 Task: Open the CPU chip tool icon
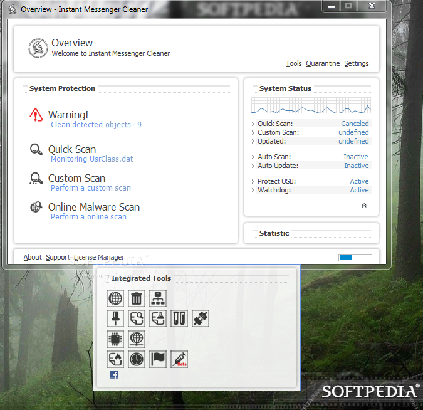click(x=115, y=339)
